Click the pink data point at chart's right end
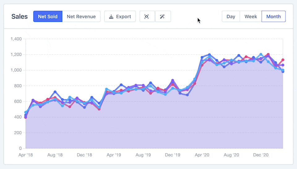The width and height of the screenshot is (297, 169). pyautogui.click(x=283, y=60)
